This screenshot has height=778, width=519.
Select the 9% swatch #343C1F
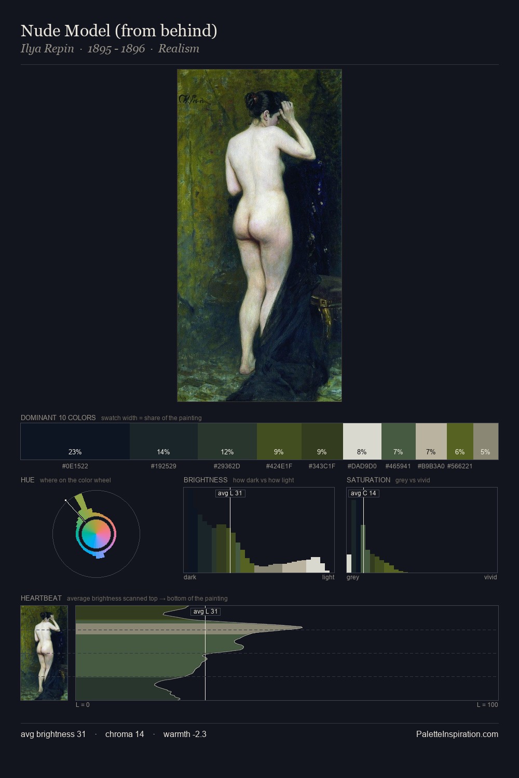click(x=322, y=441)
